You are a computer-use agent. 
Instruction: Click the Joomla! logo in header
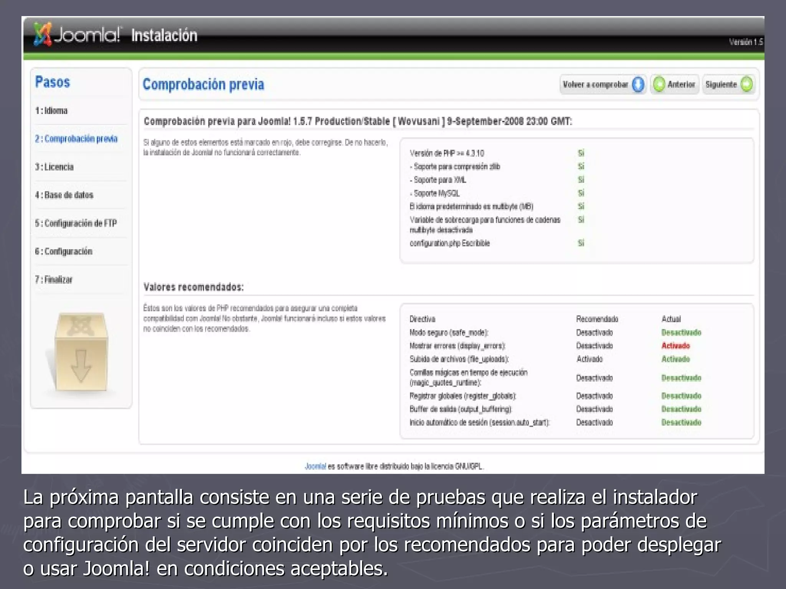pyautogui.click(x=77, y=35)
